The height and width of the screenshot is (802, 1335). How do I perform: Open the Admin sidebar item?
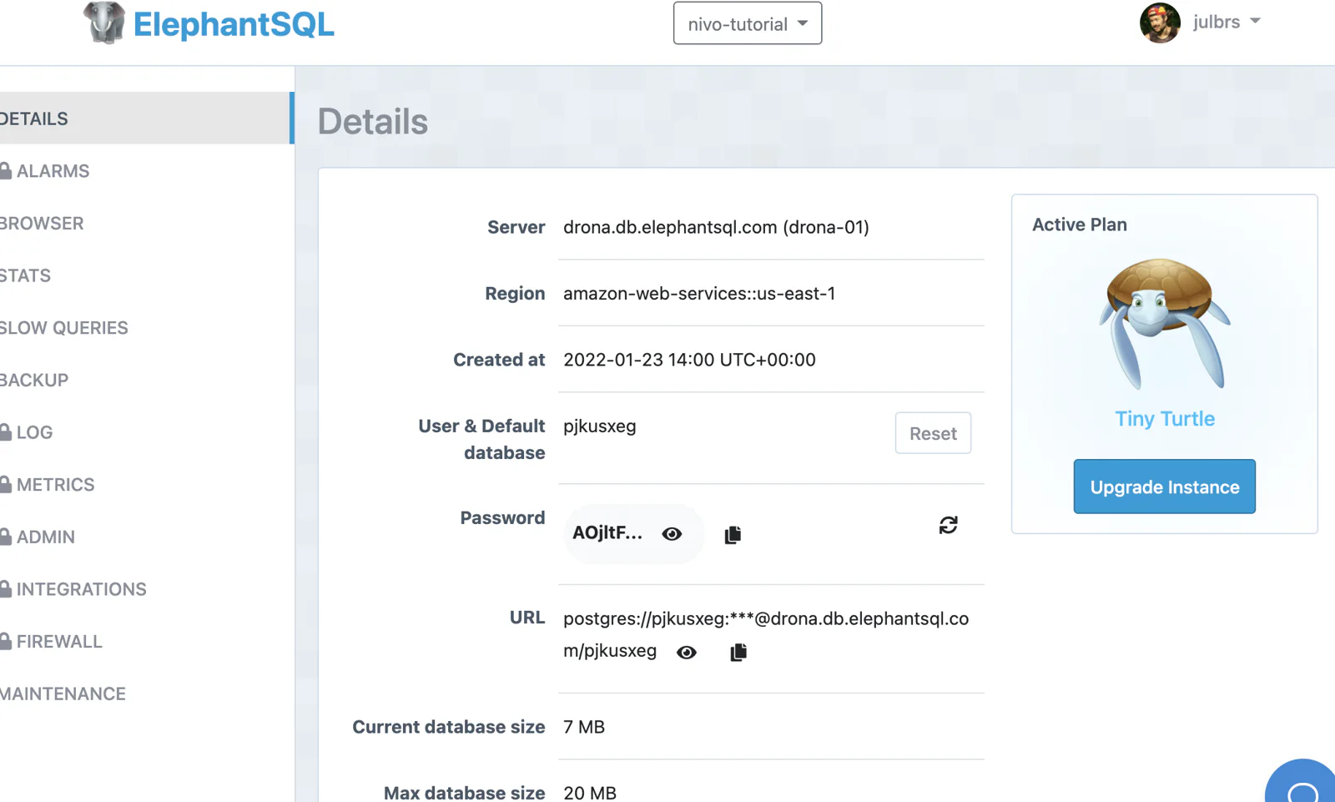point(45,537)
